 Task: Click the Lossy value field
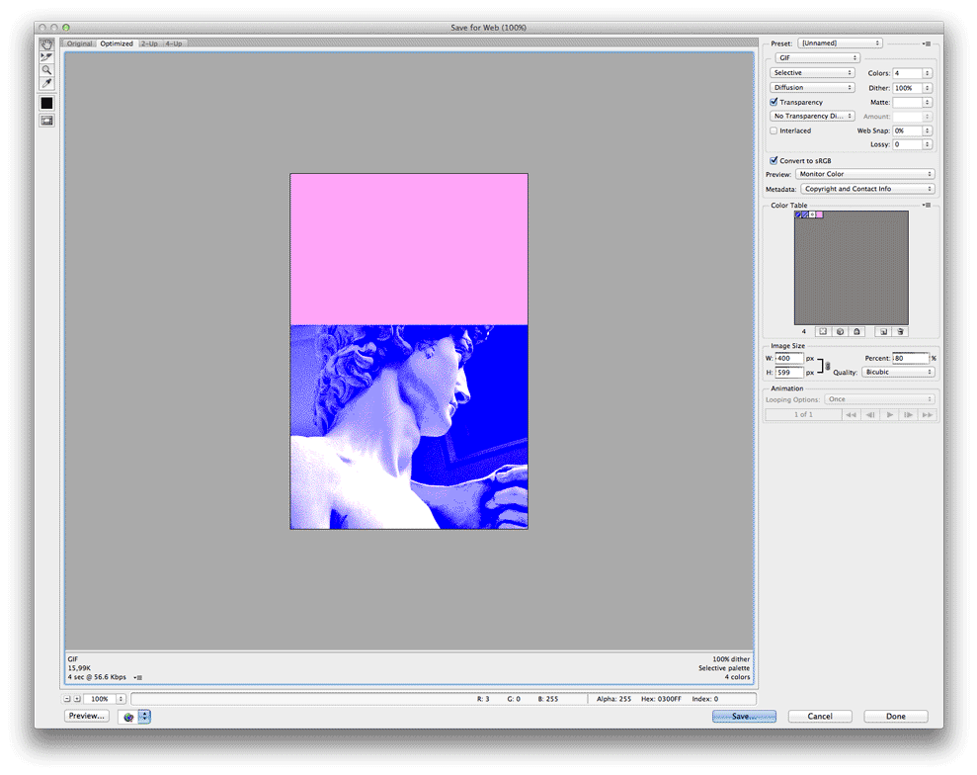click(x=907, y=144)
